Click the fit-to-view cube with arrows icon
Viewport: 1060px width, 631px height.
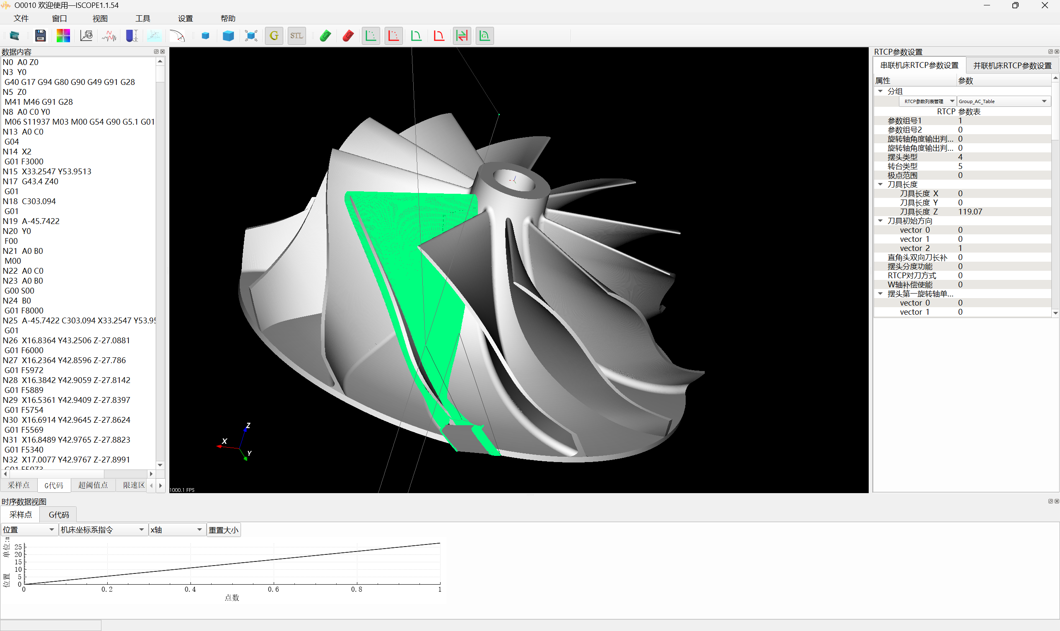pyautogui.click(x=251, y=36)
